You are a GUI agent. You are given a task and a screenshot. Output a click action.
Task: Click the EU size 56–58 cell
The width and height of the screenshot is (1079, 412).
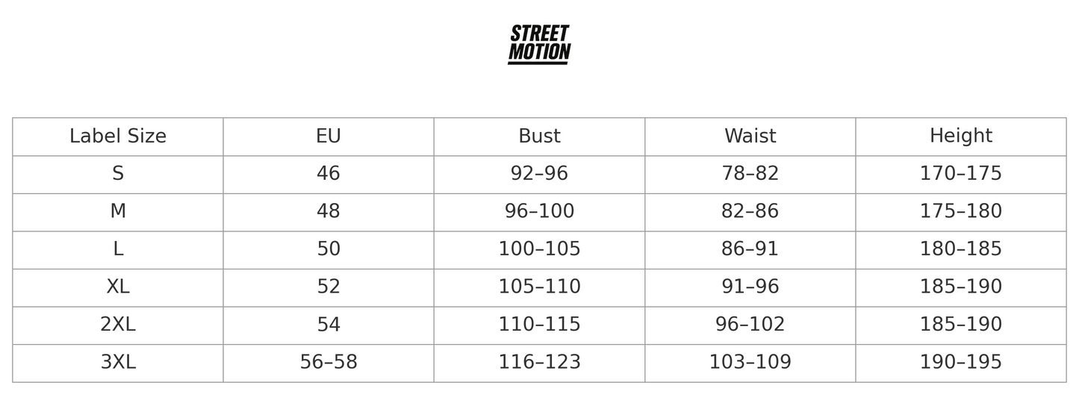[x=329, y=363]
